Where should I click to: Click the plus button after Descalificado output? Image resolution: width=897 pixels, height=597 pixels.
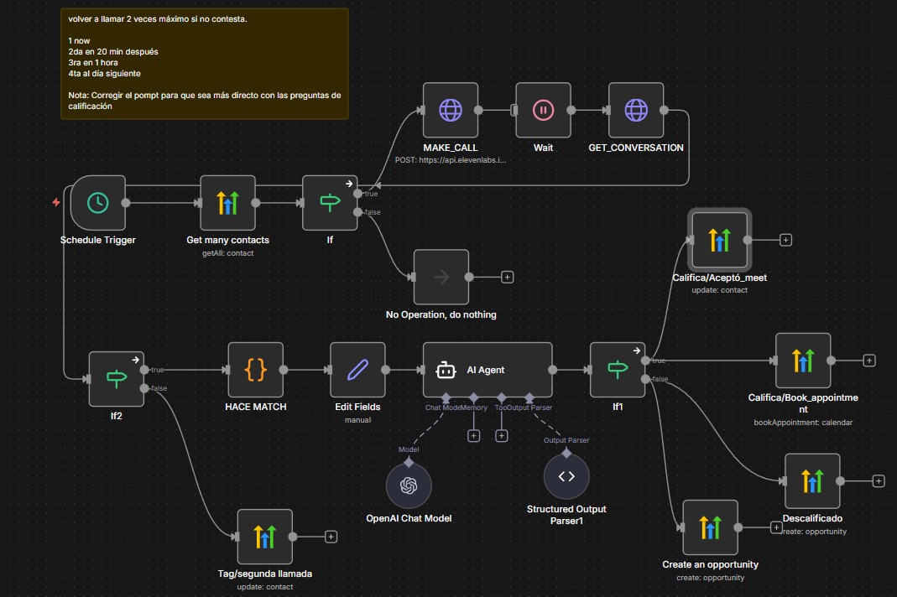tap(878, 480)
